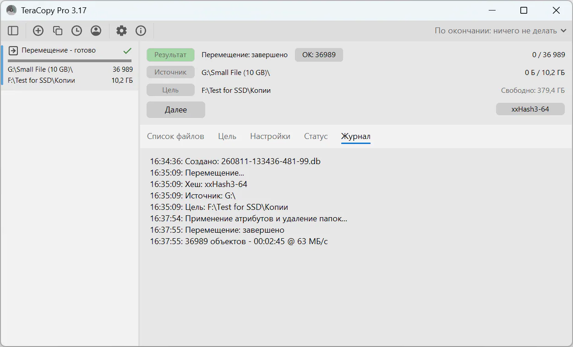The height and width of the screenshot is (347, 573).
Task: Click the 'OK: 36989' button
Action: pyautogui.click(x=319, y=55)
